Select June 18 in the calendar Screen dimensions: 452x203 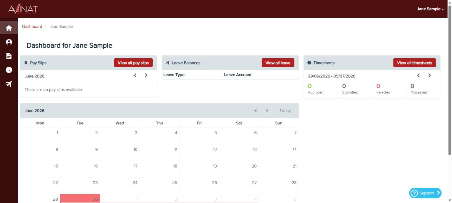[x=159, y=169]
